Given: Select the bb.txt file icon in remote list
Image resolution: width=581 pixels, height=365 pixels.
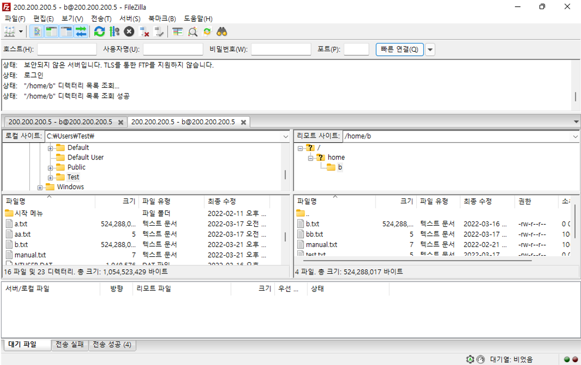Looking at the screenshot, I should pos(301,234).
